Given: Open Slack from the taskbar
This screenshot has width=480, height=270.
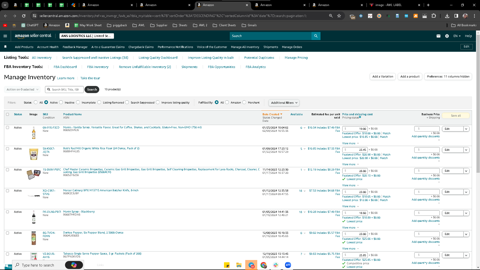Looking at the screenshot, I should click(276, 265).
